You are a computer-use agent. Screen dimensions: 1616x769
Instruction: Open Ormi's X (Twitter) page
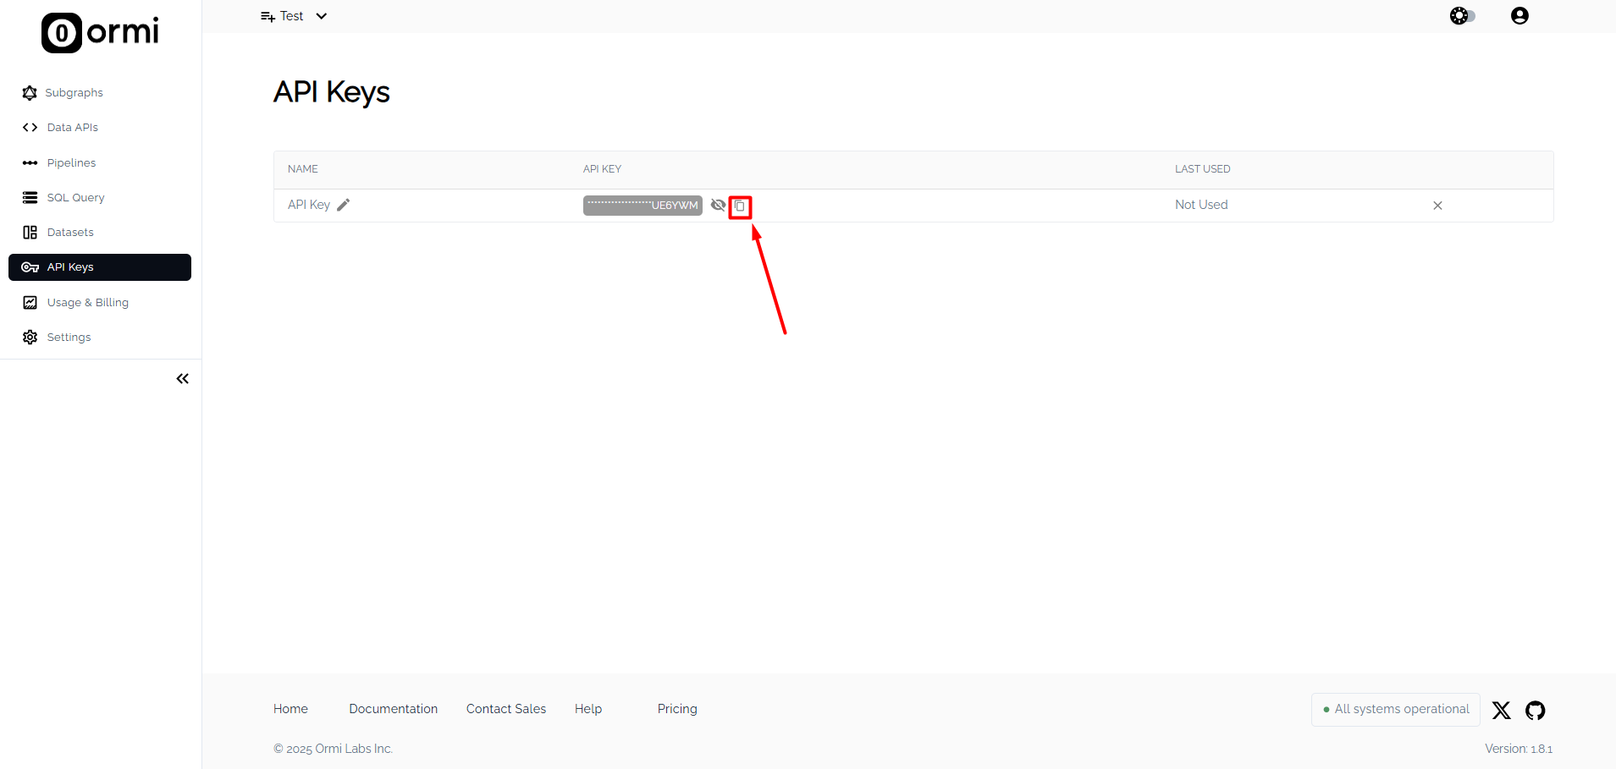[1501, 710]
